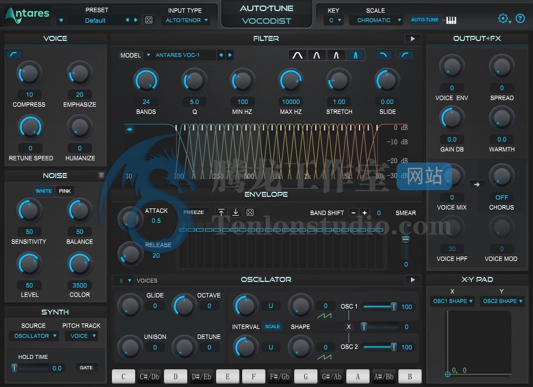533x387 pixels.
Task: Open the filter MODEL dropdown
Action: pos(148,55)
